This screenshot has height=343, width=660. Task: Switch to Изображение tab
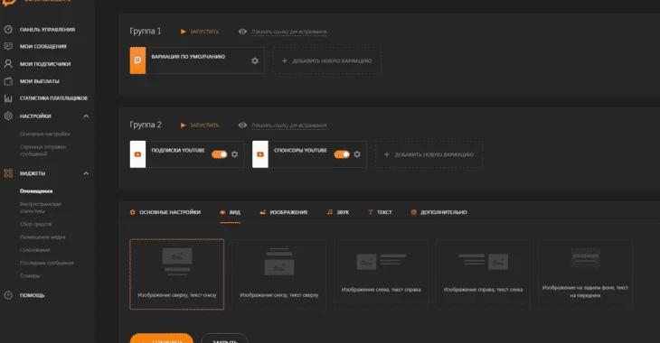pyautogui.click(x=284, y=212)
